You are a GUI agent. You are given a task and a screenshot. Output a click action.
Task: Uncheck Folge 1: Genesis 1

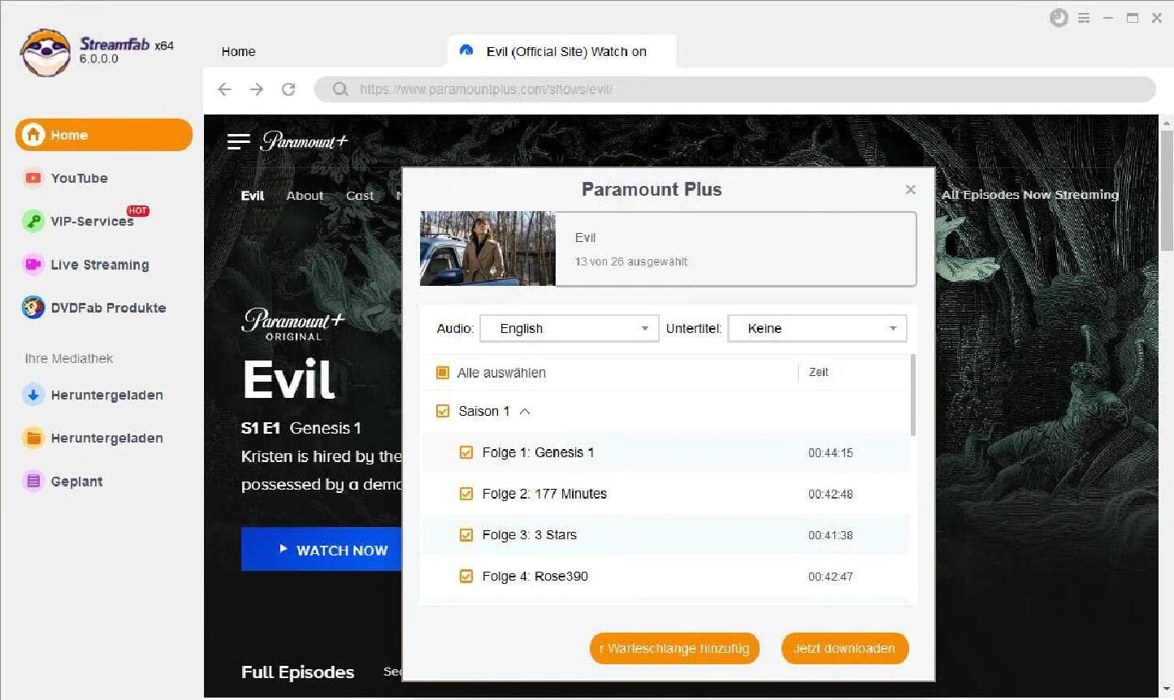tap(466, 452)
